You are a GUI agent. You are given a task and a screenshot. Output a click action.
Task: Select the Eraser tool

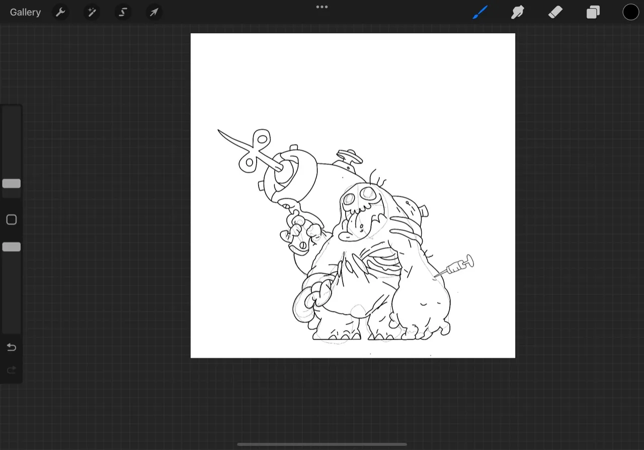(555, 12)
